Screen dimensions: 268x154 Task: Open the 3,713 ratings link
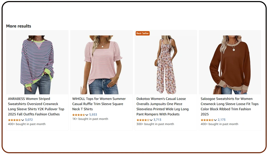pyautogui.click(x=157, y=120)
